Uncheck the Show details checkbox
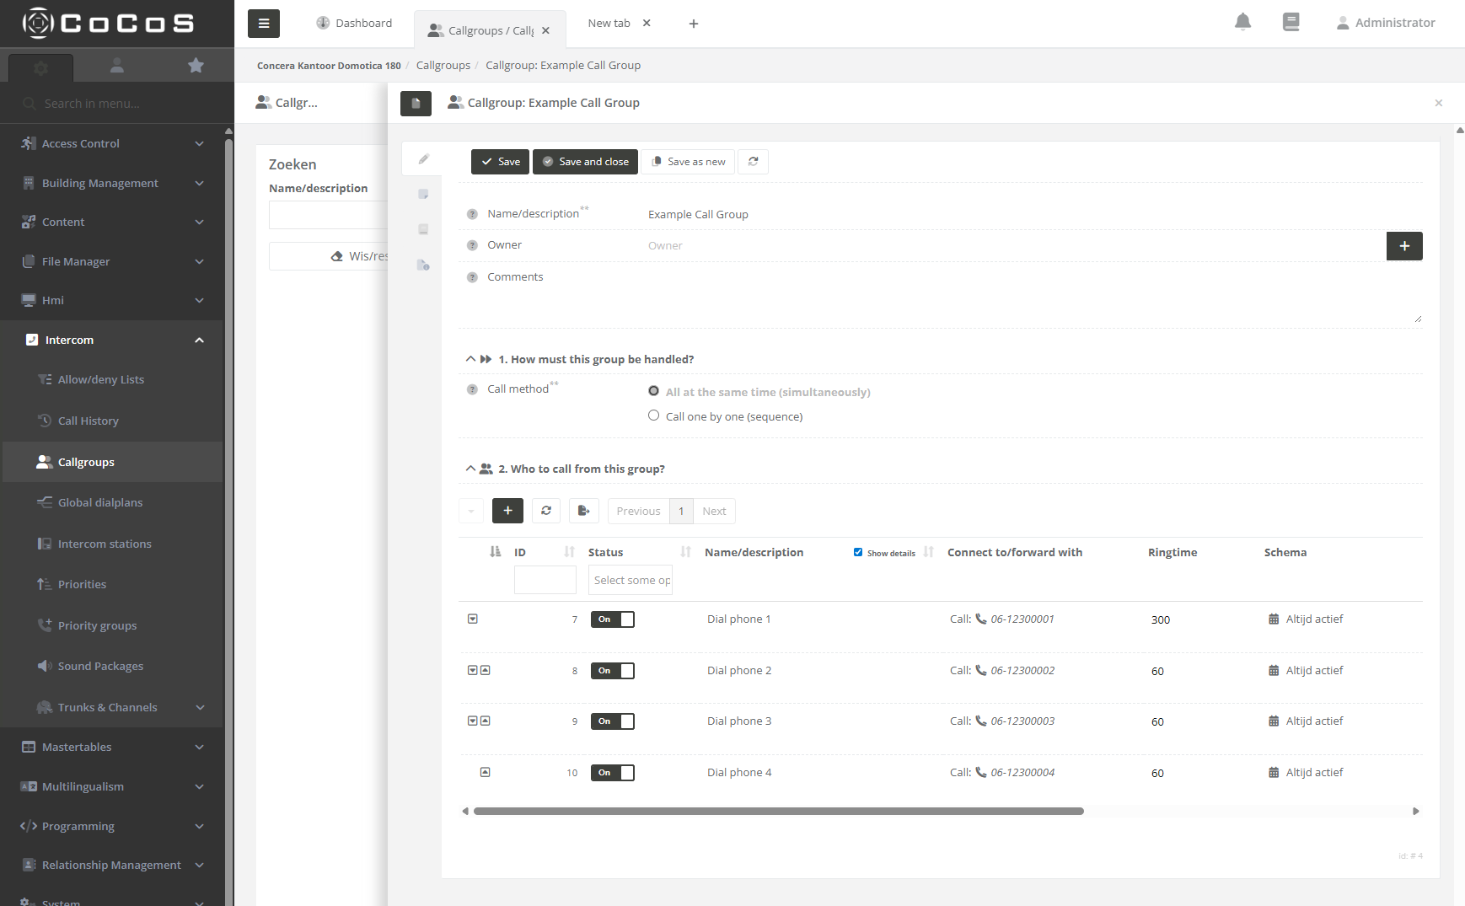 (858, 553)
